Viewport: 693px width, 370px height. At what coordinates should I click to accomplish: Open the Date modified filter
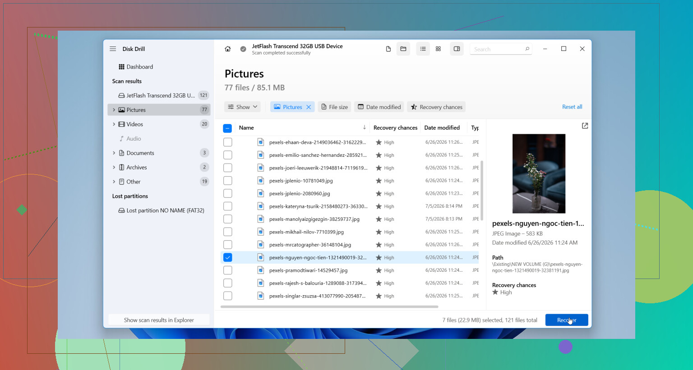(x=379, y=107)
